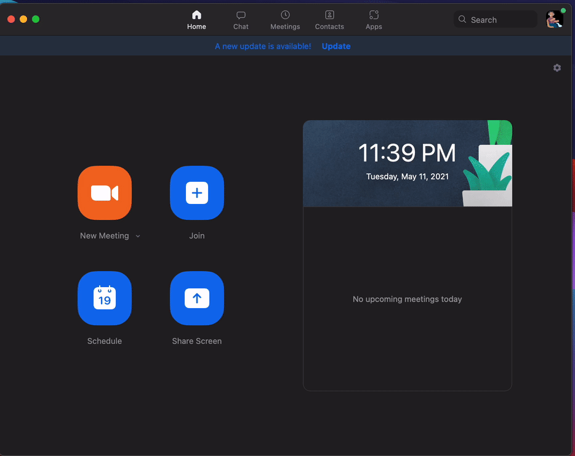The height and width of the screenshot is (456, 575).
Task: Switch to the Chat tab
Action: pos(241,20)
